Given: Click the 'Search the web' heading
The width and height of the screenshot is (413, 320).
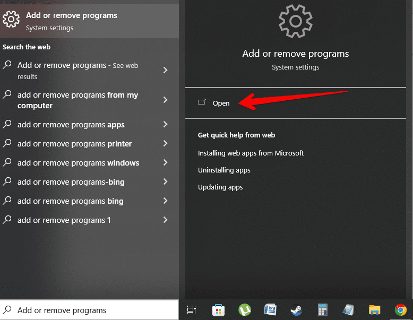Looking at the screenshot, I should pyautogui.click(x=27, y=47).
